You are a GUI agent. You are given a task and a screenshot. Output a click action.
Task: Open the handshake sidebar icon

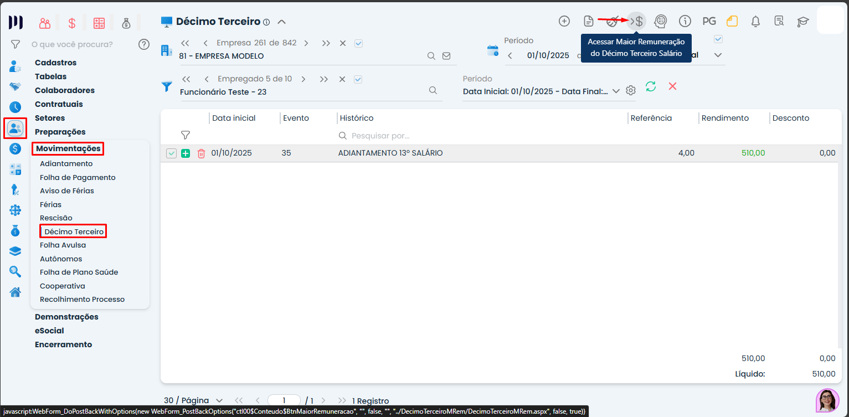click(x=16, y=86)
